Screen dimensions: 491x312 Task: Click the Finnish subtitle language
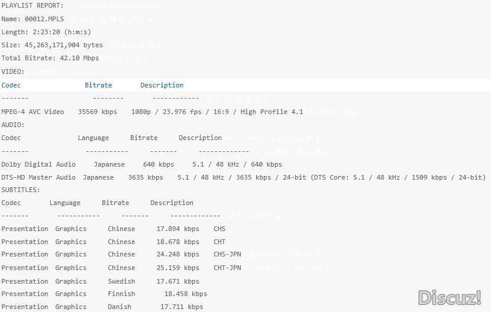(x=121, y=294)
